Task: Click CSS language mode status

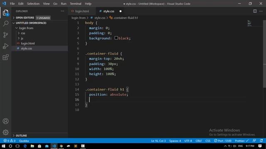Action: click(x=208, y=141)
